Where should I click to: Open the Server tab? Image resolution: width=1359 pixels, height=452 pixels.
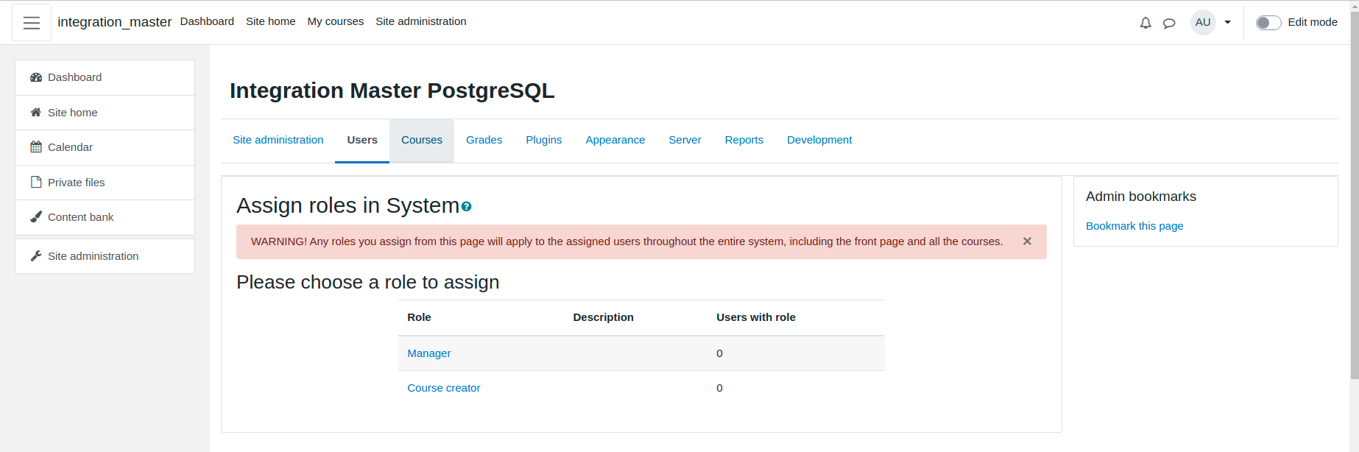point(685,140)
